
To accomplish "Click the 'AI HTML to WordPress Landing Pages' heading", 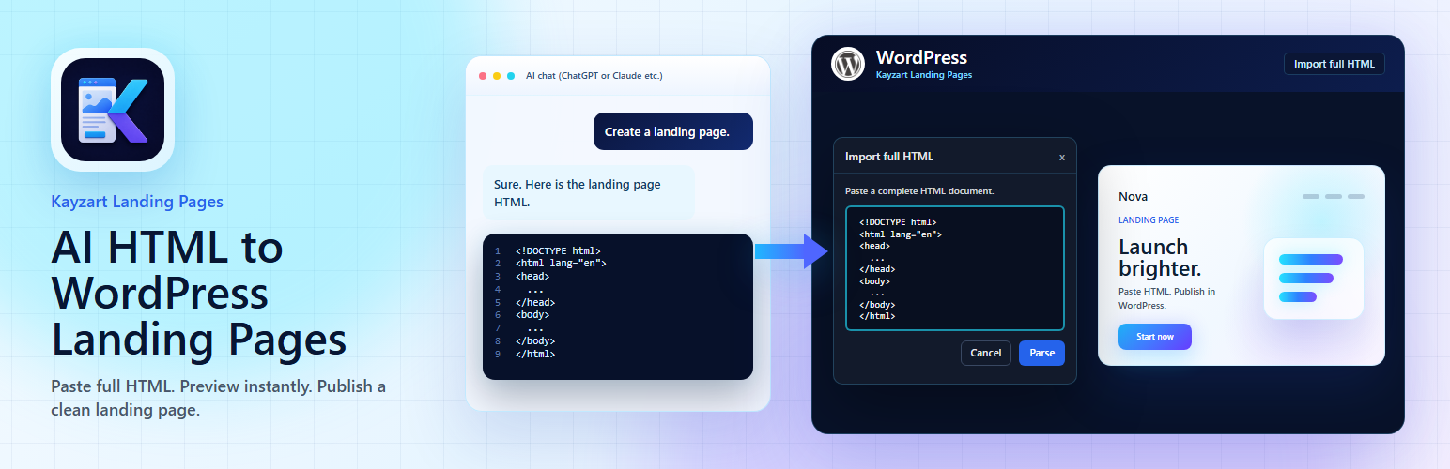I will [198, 295].
